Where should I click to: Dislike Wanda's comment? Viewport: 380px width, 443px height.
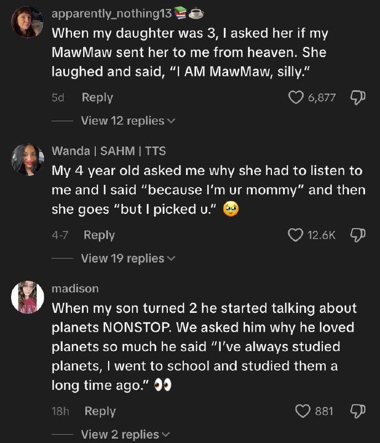pyautogui.click(x=357, y=235)
